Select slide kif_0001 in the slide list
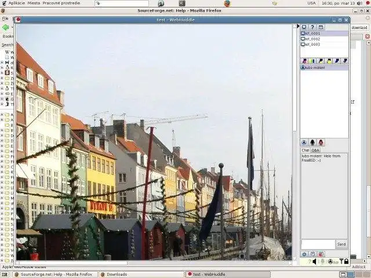Viewport: 371px width, 278px height. pos(312,34)
